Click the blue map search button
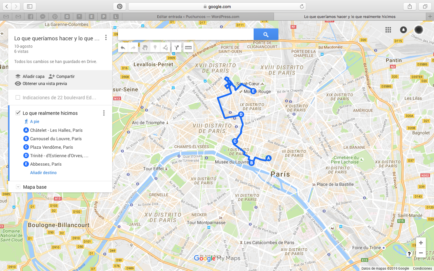Screen dimensions: 434x271 (x=266, y=35)
